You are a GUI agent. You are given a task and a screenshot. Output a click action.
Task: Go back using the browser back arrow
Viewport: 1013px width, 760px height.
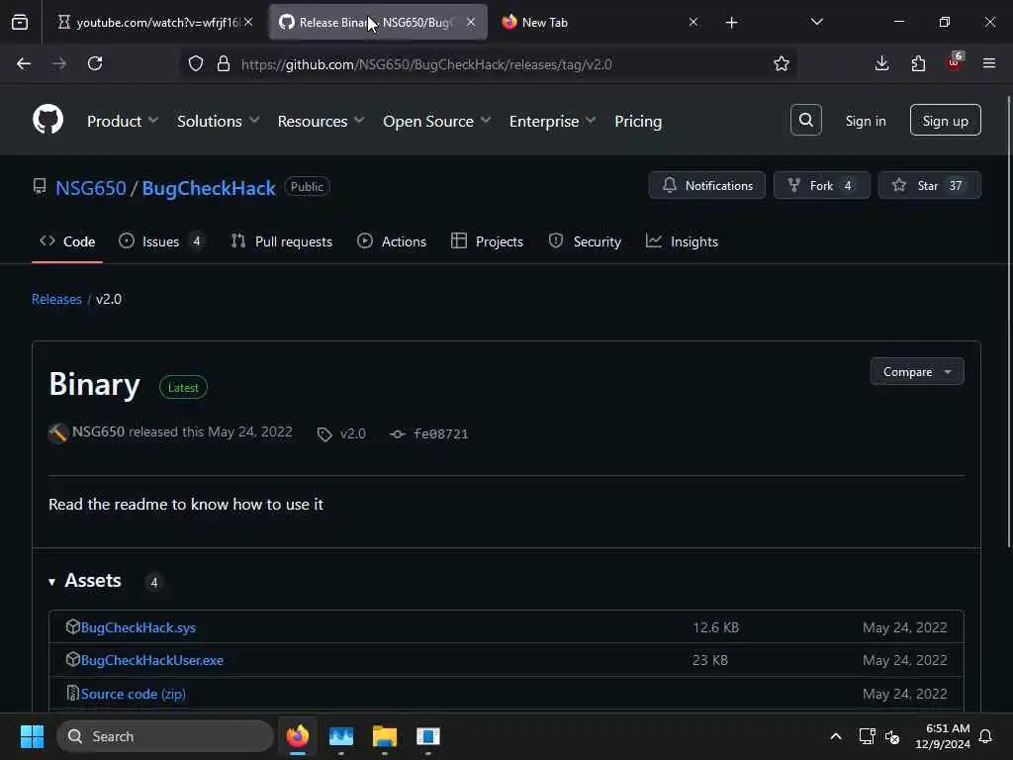(24, 64)
